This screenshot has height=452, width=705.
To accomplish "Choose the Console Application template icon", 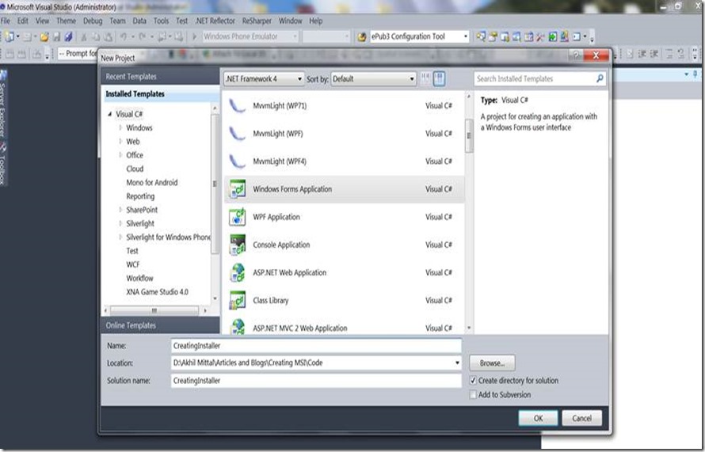I will 237,245.
